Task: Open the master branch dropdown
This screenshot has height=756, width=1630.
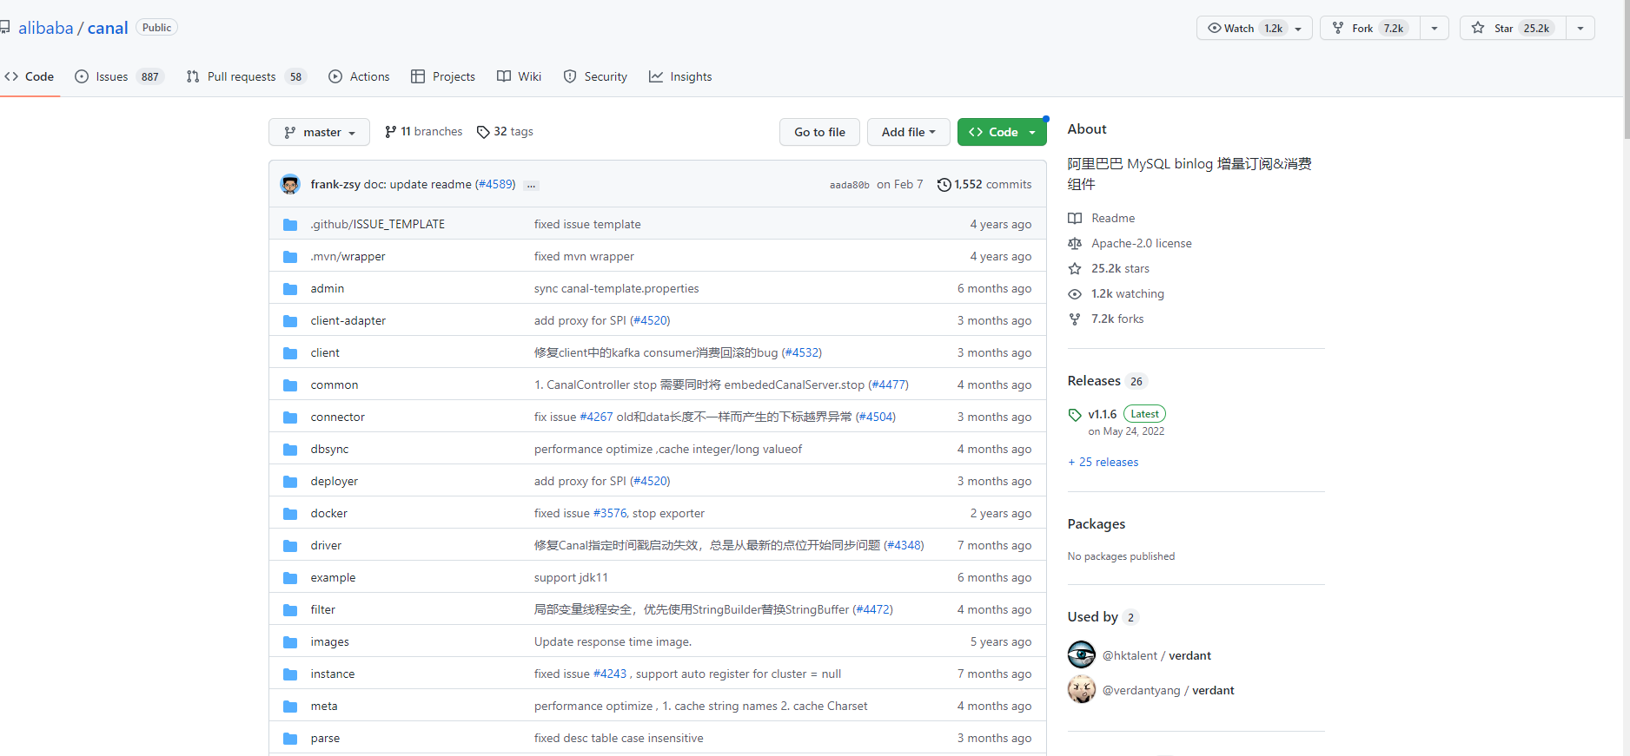Action: [319, 132]
